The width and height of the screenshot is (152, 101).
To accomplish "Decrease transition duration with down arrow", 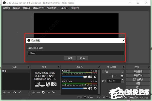I will [123, 82].
